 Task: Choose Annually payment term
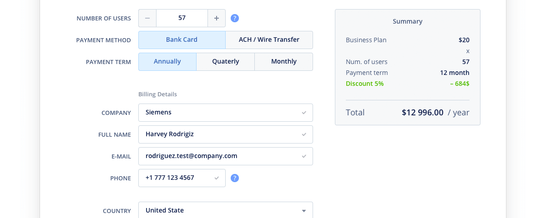coord(167,62)
